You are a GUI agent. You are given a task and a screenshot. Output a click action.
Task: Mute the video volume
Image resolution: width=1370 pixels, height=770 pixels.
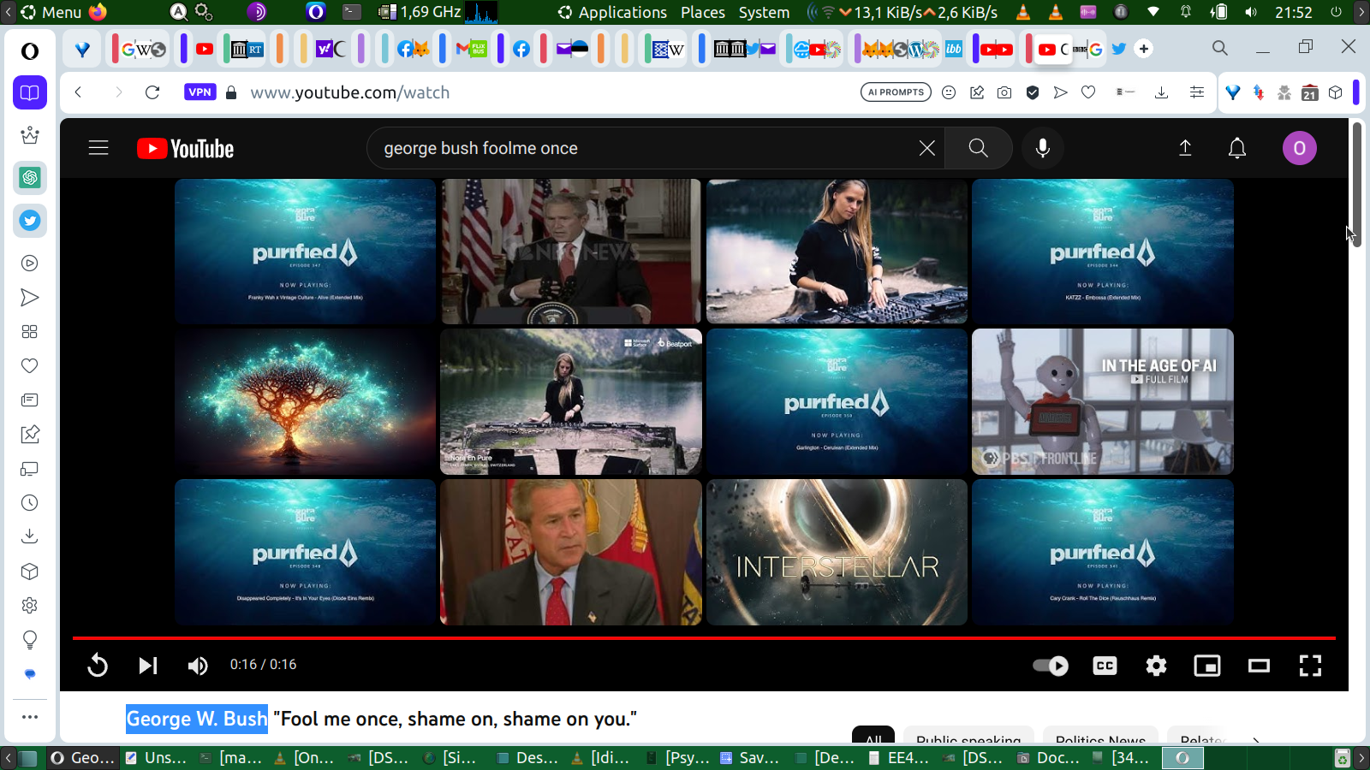[198, 665]
